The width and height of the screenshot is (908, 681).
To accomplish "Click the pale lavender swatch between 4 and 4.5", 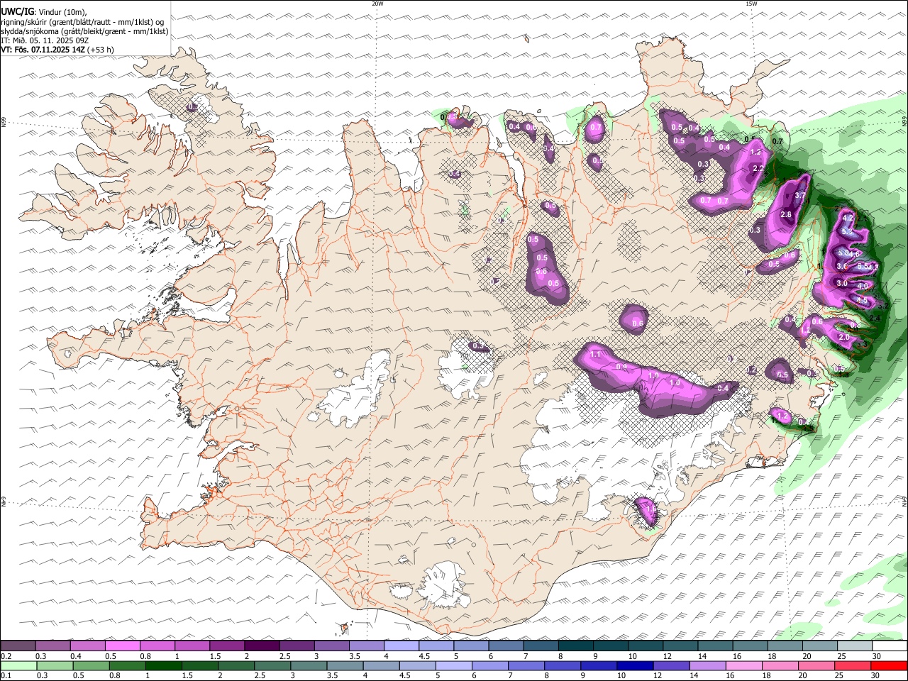I will [400, 646].
